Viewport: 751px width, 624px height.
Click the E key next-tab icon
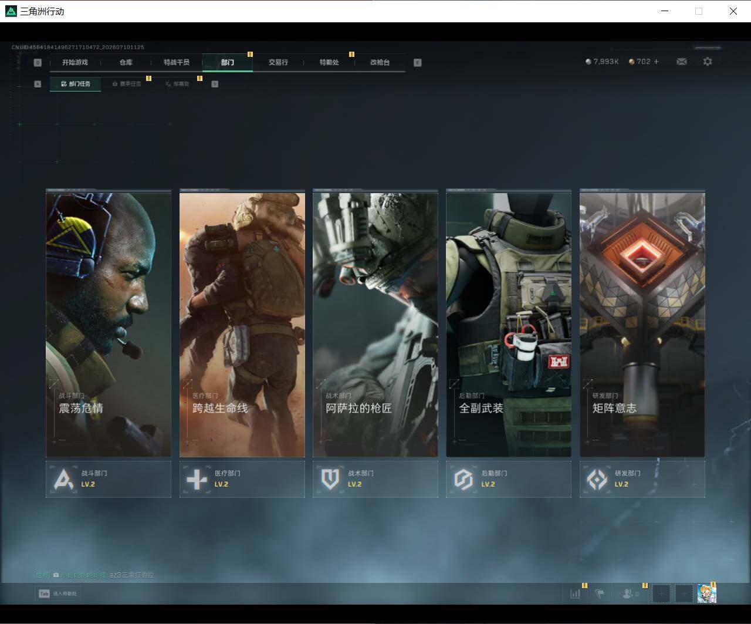click(x=418, y=63)
